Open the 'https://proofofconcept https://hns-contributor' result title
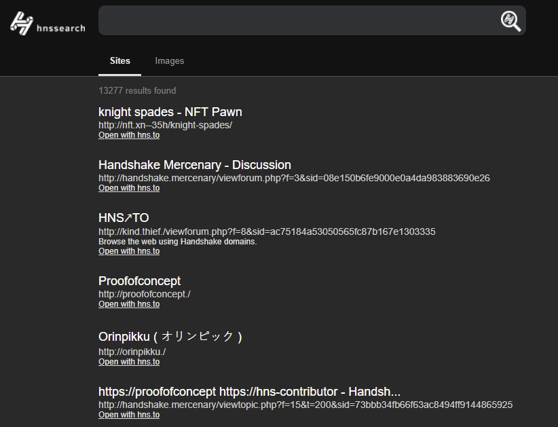 [x=249, y=392]
